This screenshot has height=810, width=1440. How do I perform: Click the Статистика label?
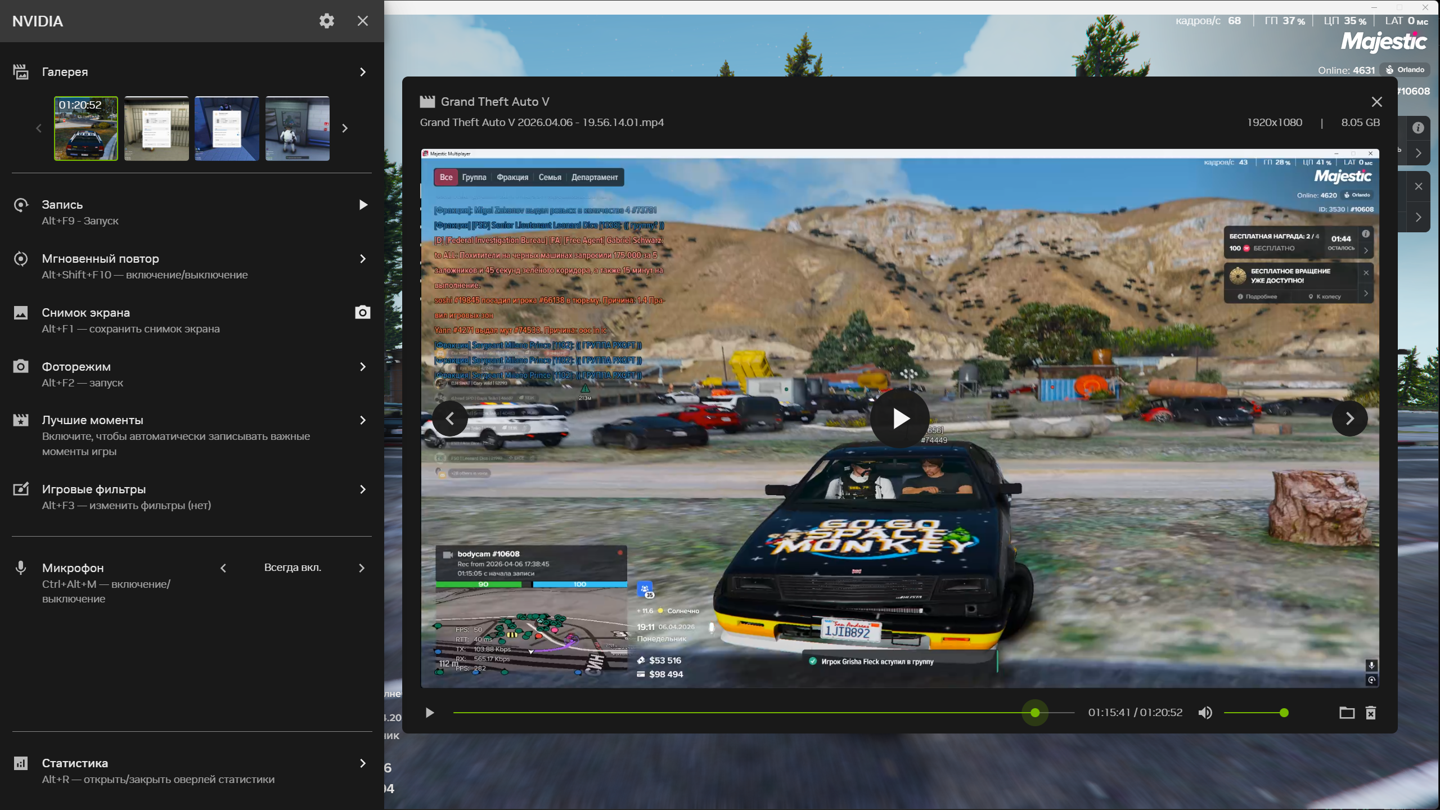[x=75, y=763]
